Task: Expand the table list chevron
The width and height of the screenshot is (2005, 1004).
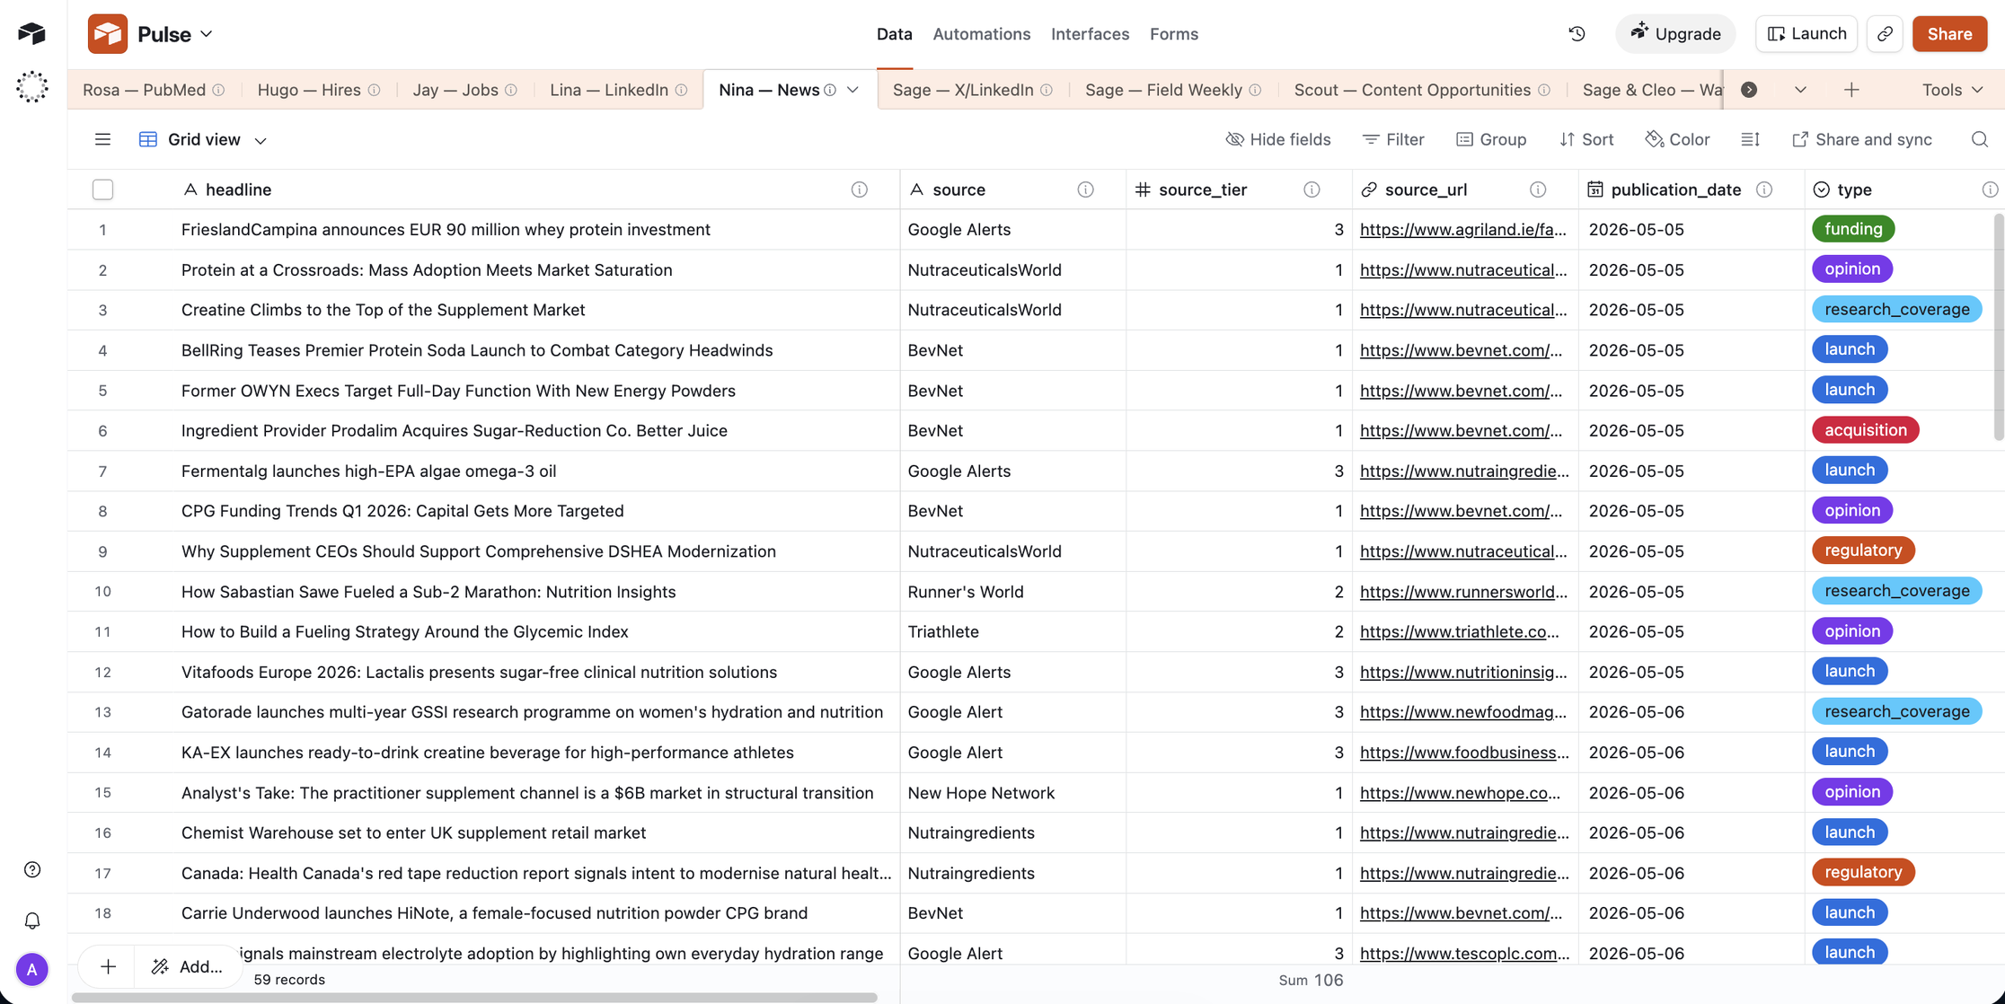Action: pyautogui.click(x=1800, y=90)
